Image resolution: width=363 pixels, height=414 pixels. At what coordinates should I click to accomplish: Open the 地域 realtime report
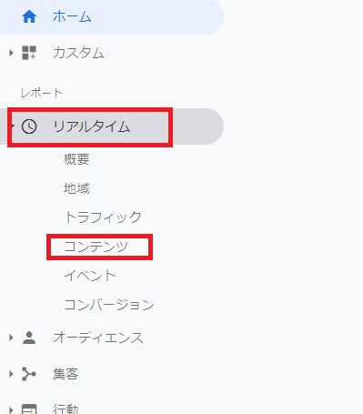pos(76,188)
